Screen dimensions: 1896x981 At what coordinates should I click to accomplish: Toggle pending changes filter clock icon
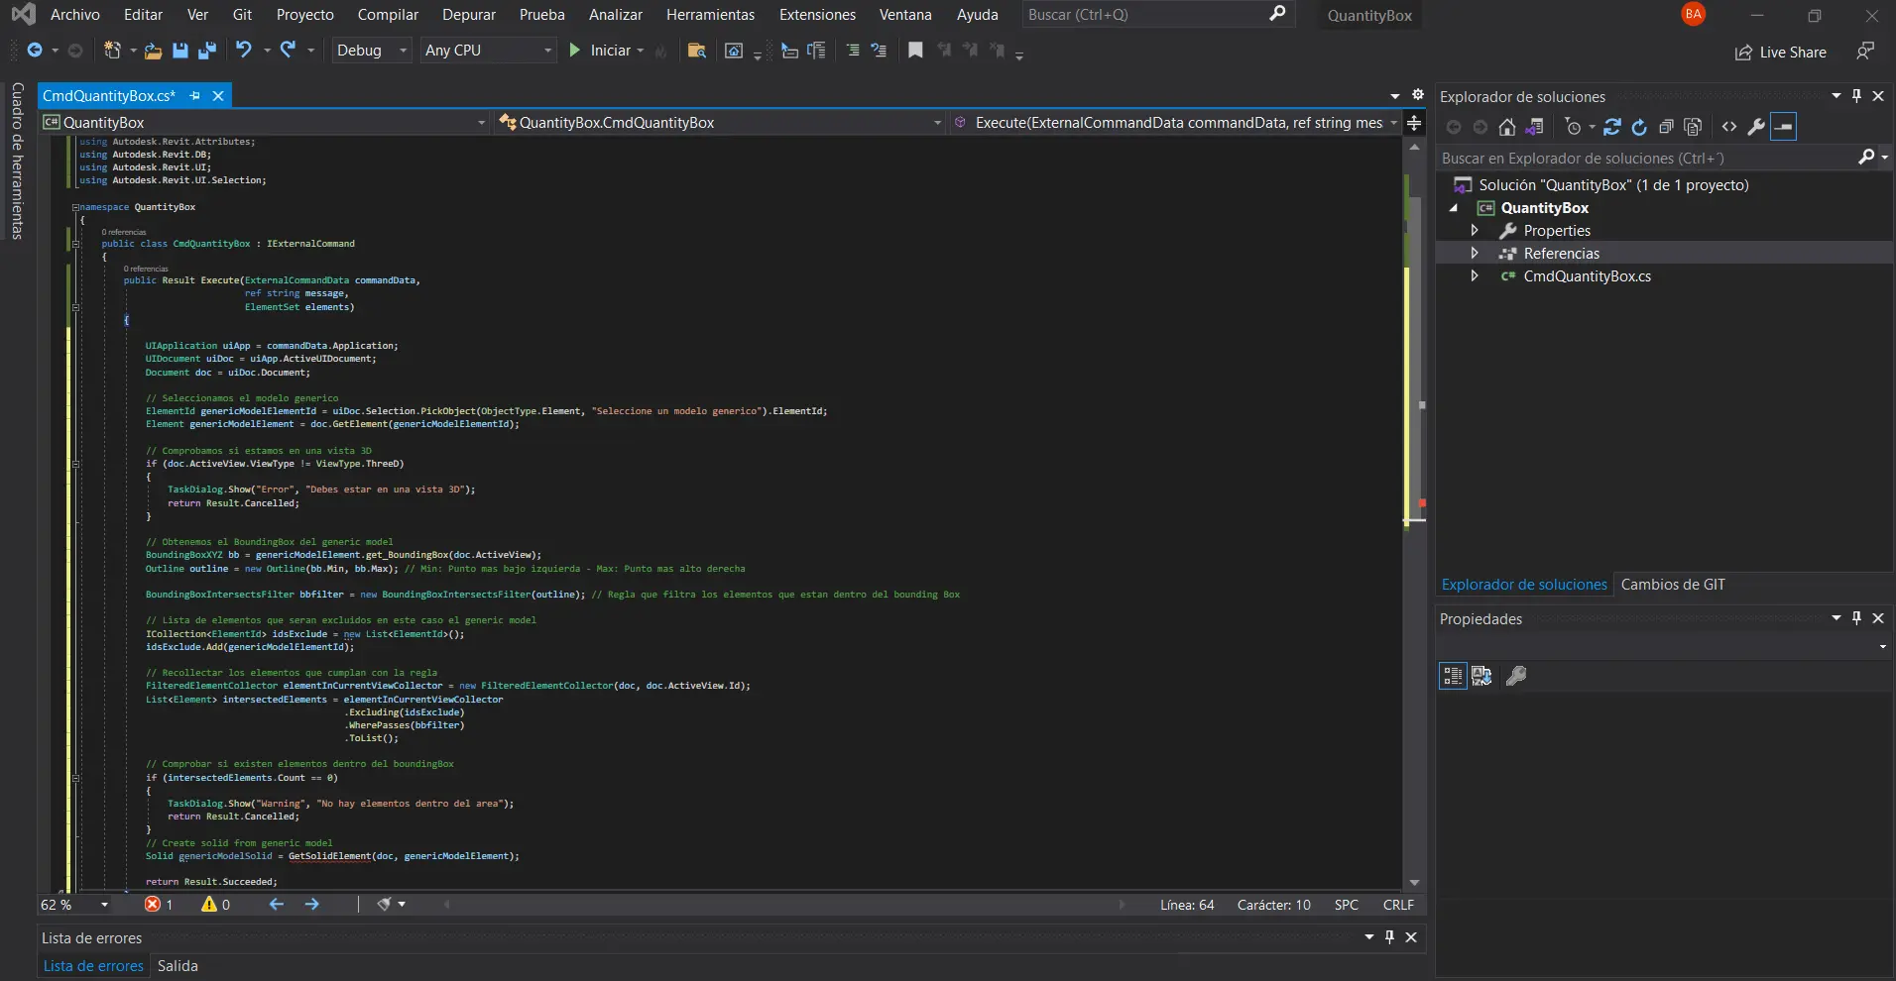click(x=1573, y=127)
